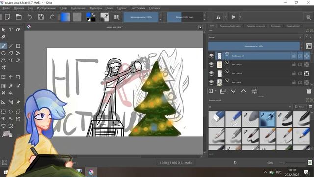Select the Fill bucket tool

(11, 93)
